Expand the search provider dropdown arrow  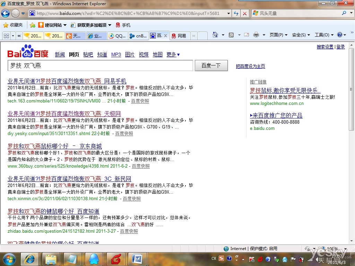pyautogui.click(x=351, y=13)
